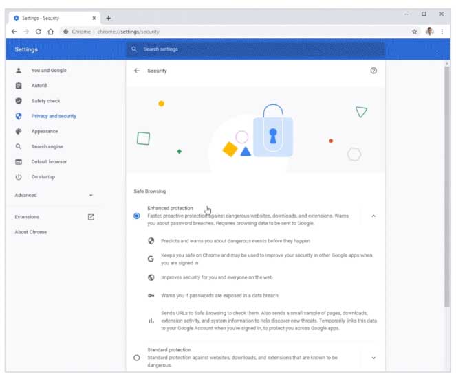The width and height of the screenshot is (456, 383).
Task: Select the Standard protection radio button
Action: coord(136,358)
